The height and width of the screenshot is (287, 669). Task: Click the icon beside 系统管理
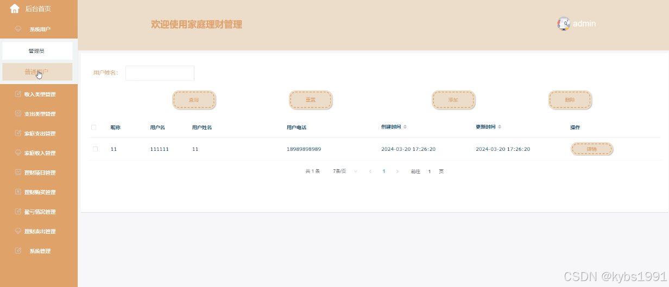point(18,251)
